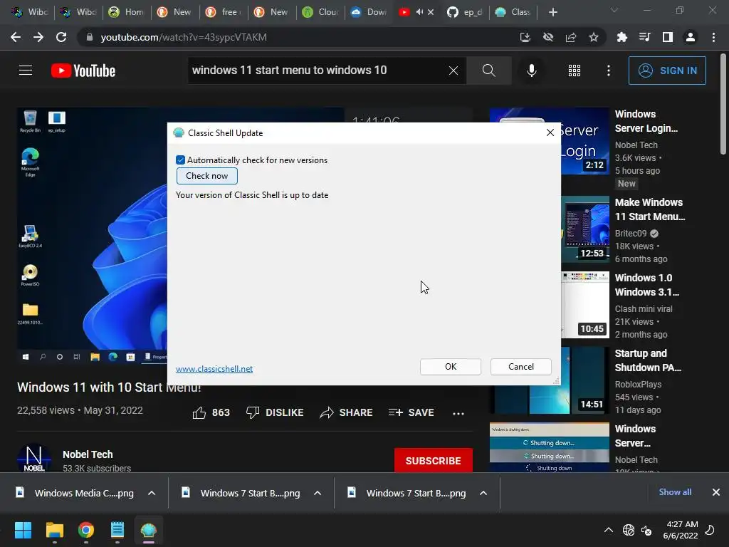Click YouTube search magnifier button
729x547 pixels.
point(488,71)
